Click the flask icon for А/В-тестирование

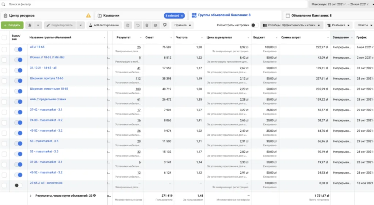(91, 25)
